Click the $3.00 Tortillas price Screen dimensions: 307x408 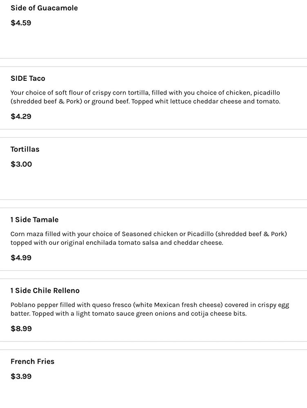pyautogui.click(x=21, y=164)
